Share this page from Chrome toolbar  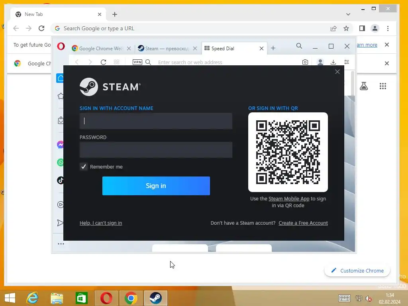(333, 28)
